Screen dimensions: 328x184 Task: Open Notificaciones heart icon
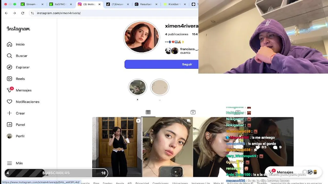(x=9, y=102)
